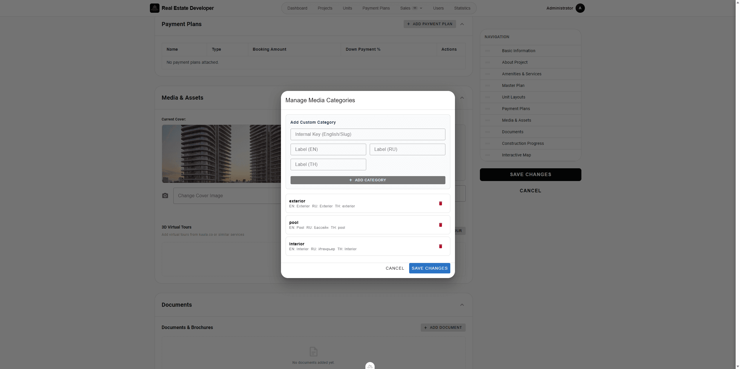Go to Users in top navigation

(x=438, y=8)
